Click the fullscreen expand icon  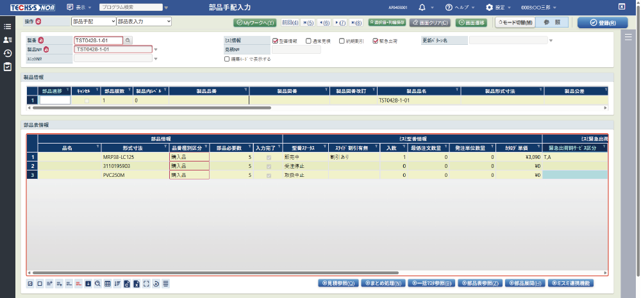pyautogui.click(x=146, y=284)
